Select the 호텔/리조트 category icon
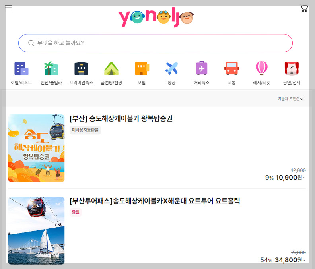Screen dimensions: 315x269 point(21,68)
